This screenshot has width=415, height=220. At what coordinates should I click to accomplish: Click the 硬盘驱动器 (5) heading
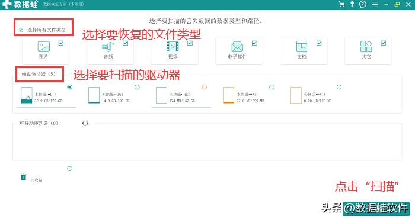tap(39, 74)
